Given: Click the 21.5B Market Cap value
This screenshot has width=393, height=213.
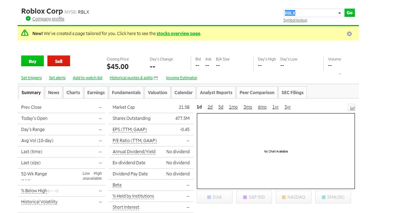Looking at the screenshot, I should [x=184, y=107].
